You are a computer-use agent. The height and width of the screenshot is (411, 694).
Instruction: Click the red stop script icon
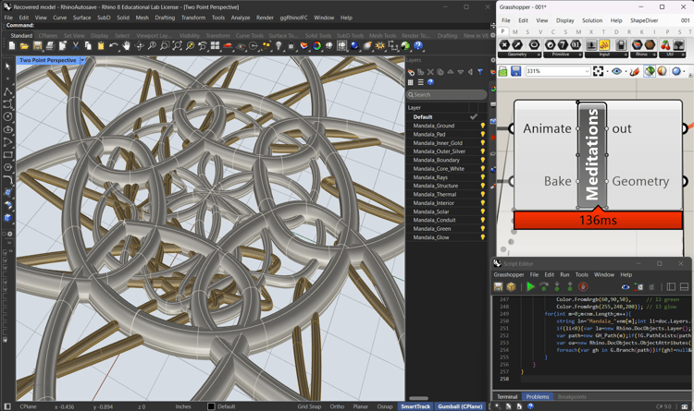click(583, 287)
